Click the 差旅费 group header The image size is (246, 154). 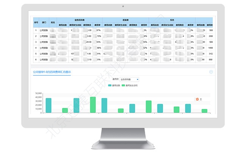[x=126, y=20]
